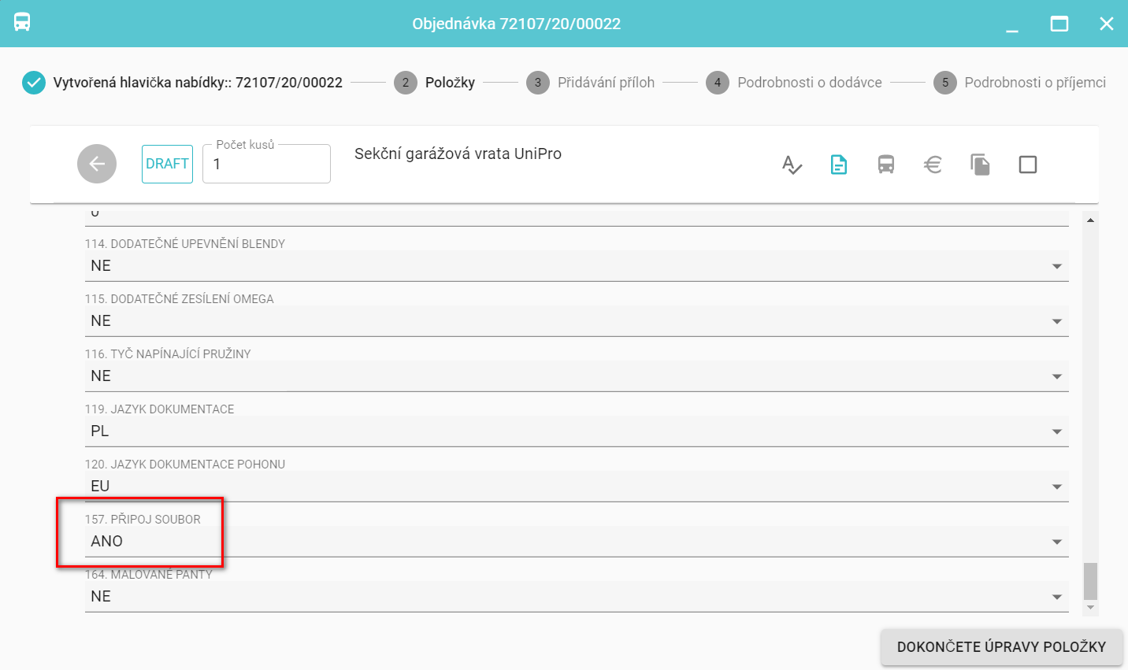Toggle the square checkbox in item toolbar
The image size is (1128, 670).
click(x=1027, y=165)
